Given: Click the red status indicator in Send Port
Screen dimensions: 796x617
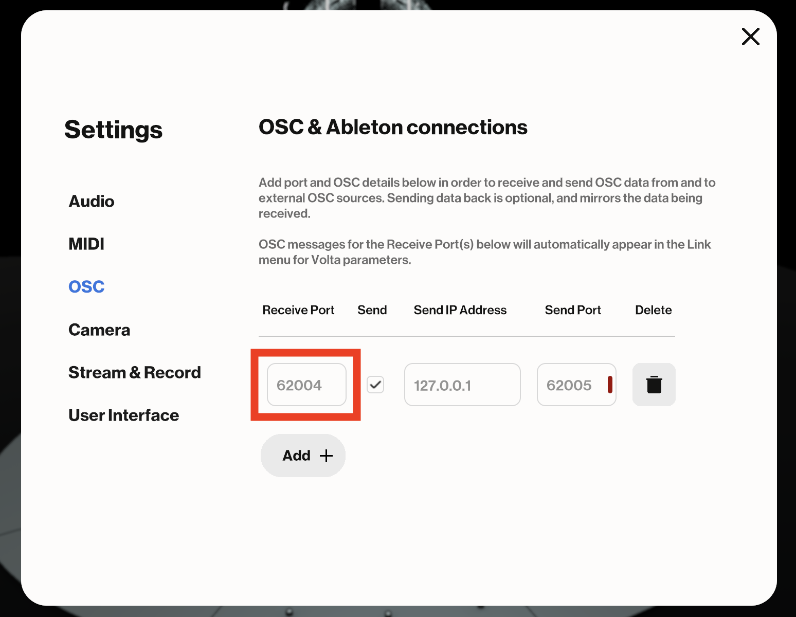Looking at the screenshot, I should (x=610, y=385).
